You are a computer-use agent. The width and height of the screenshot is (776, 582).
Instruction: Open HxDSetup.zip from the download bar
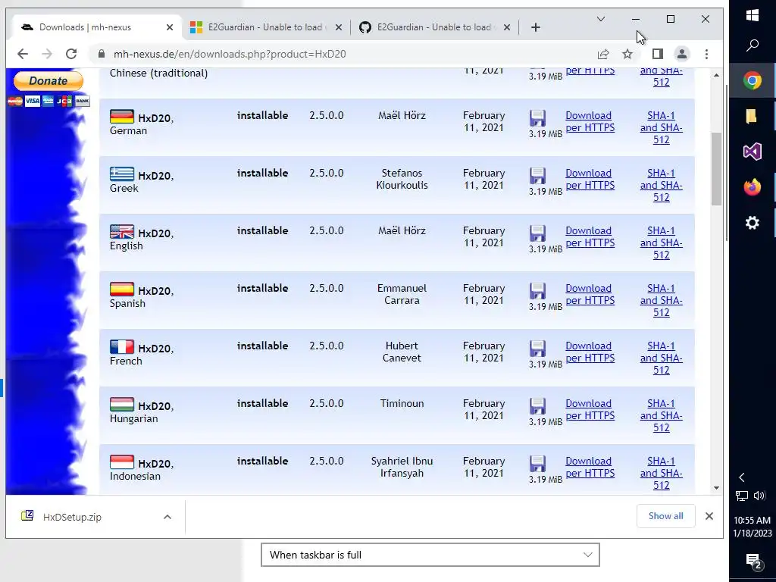(x=72, y=517)
